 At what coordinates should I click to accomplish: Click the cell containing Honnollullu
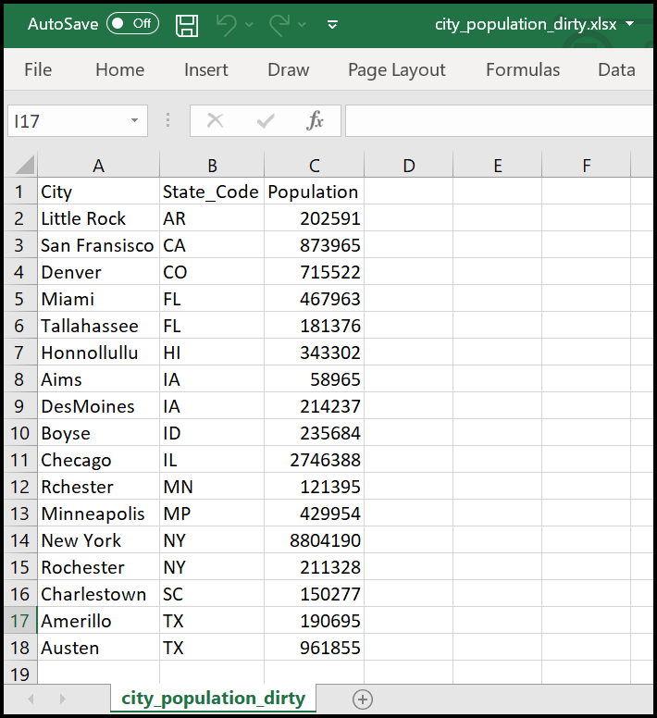pyautogui.click(x=98, y=353)
